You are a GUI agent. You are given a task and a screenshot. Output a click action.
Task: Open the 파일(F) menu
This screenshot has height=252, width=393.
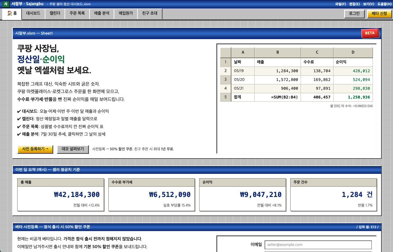pos(340,4)
